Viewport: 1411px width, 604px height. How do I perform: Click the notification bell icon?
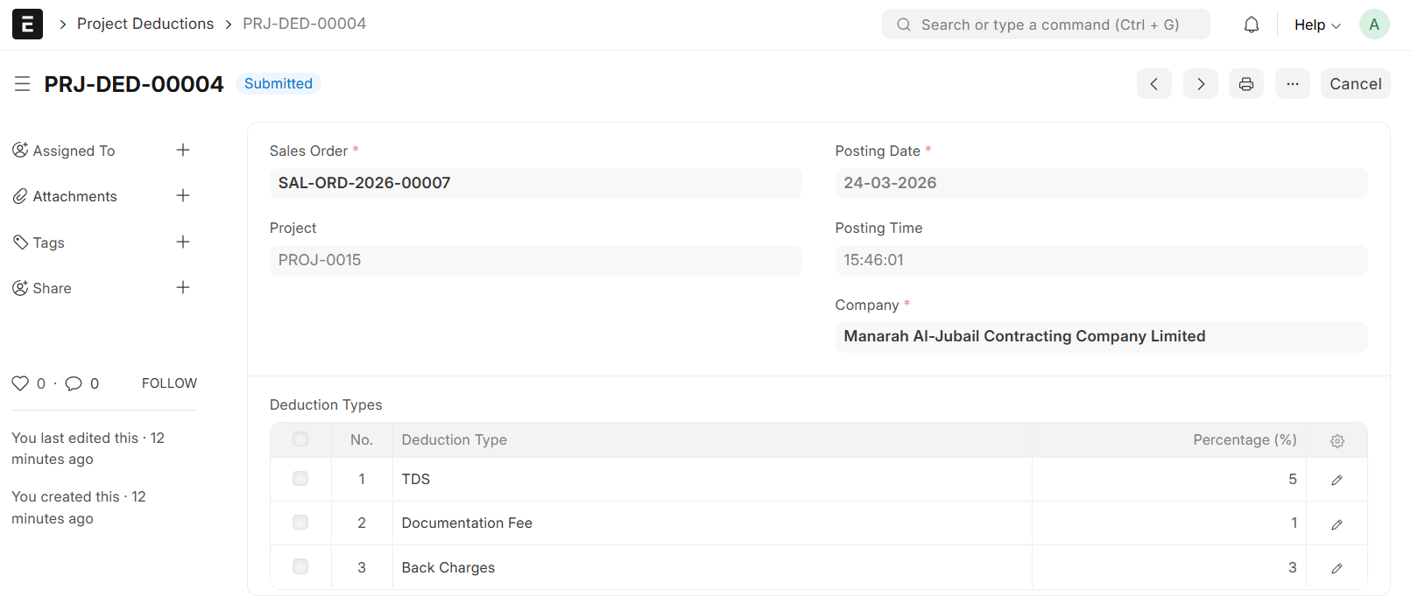pos(1252,25)
